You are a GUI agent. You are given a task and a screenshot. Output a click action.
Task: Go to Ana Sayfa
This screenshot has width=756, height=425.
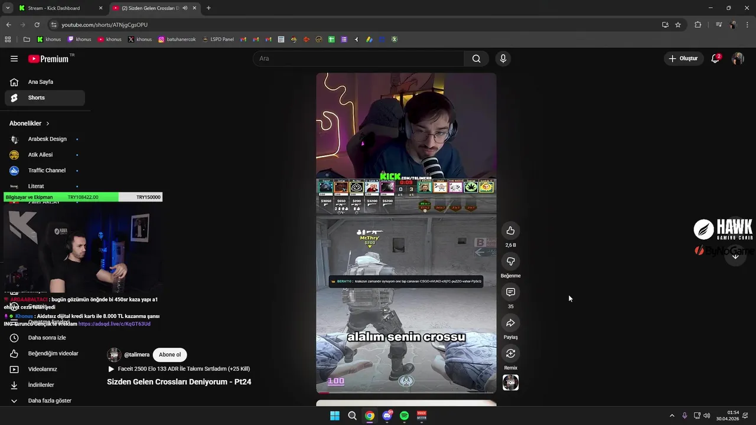click(45, 82)
